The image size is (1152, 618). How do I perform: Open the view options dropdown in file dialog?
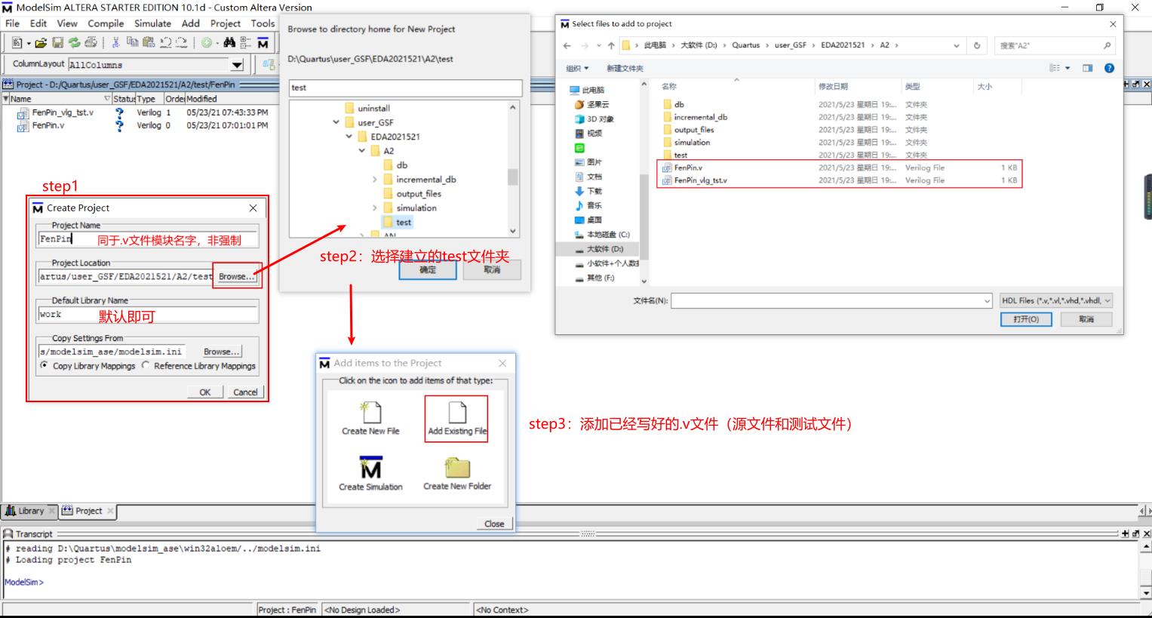tap(1068, 68)
